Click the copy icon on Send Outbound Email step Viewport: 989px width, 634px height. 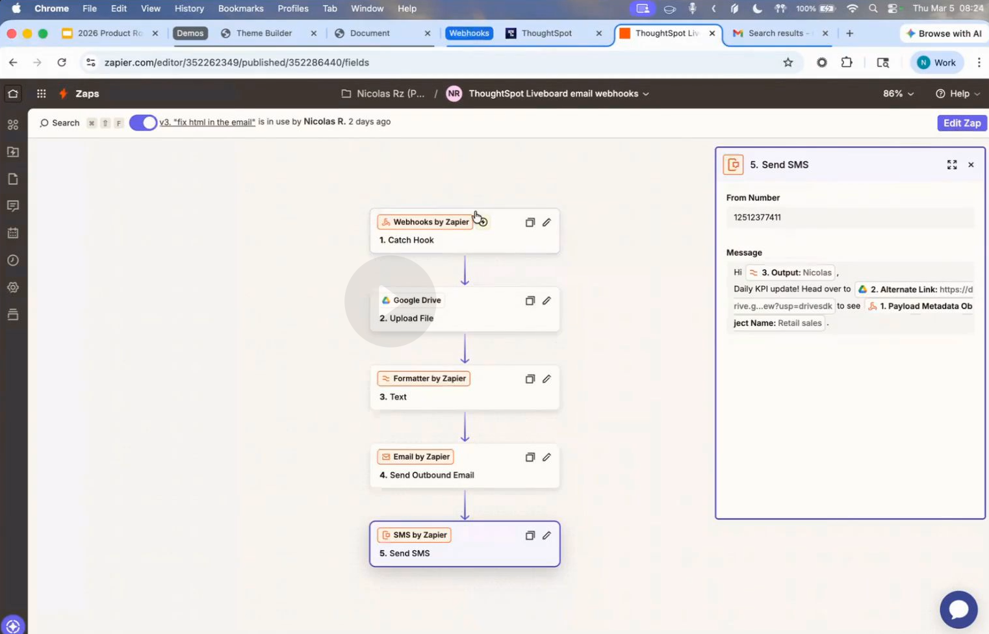pos(530,457)
